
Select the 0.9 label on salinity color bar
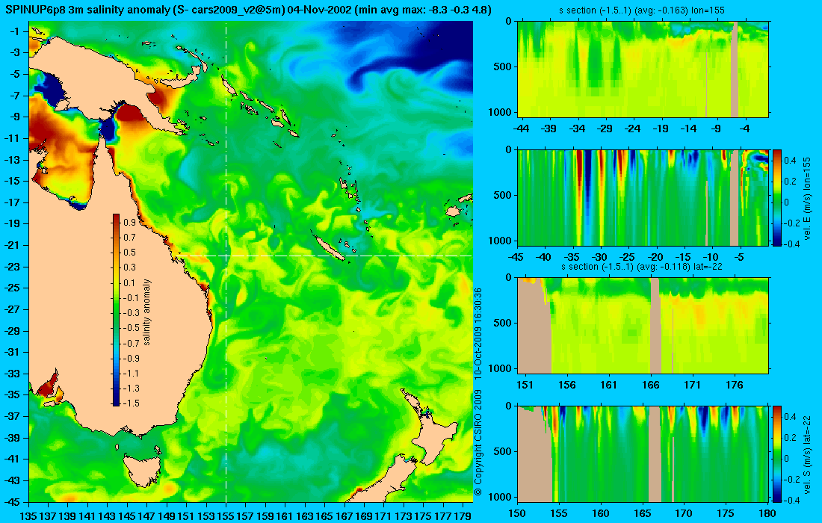(x=129, y=223)
